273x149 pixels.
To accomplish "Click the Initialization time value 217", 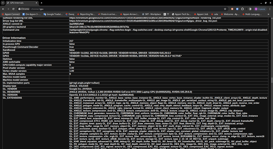I will point(71,41).
